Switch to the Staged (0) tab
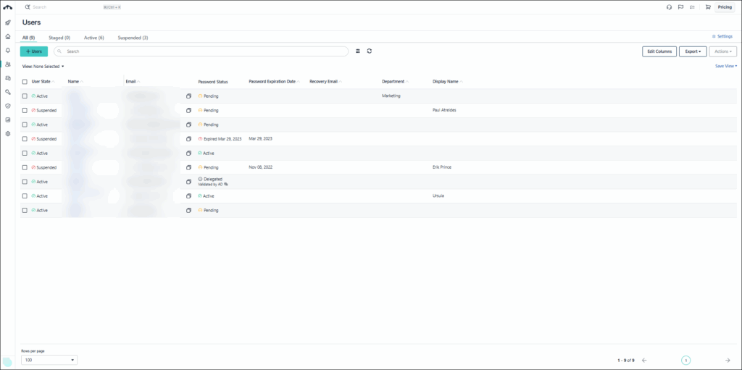 59,38
